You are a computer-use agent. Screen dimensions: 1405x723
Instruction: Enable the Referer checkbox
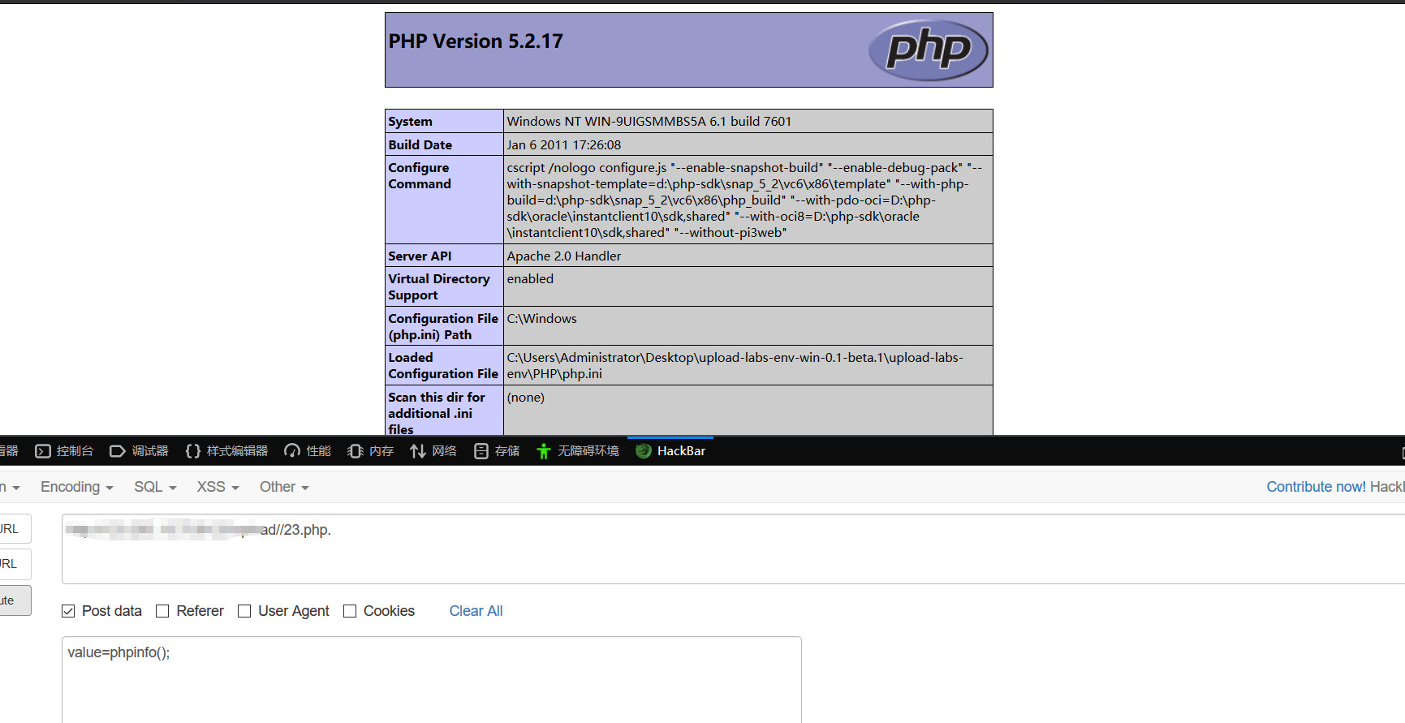(162, 611)
